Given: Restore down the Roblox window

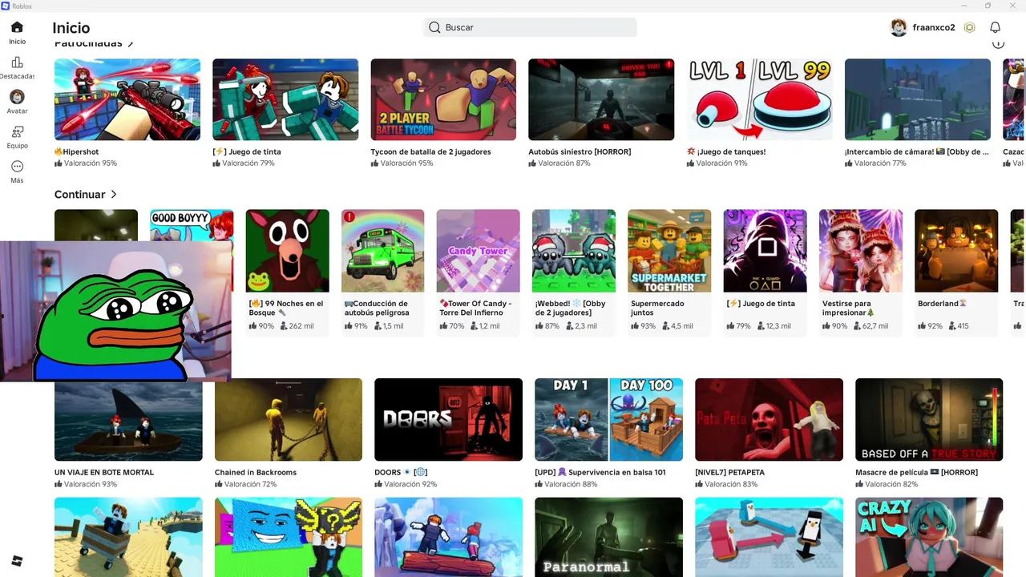Looking at the screenshot, I should pos(988,6).
